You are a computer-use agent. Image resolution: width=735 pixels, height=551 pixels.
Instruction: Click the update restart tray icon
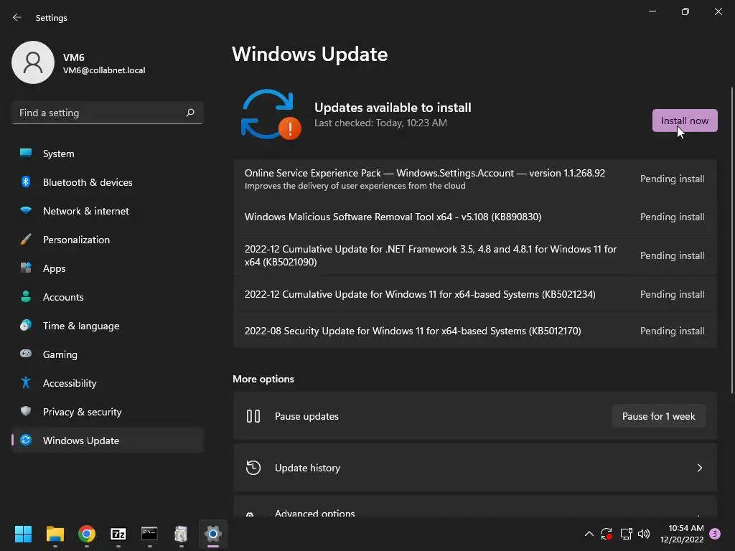coord(607,534)
